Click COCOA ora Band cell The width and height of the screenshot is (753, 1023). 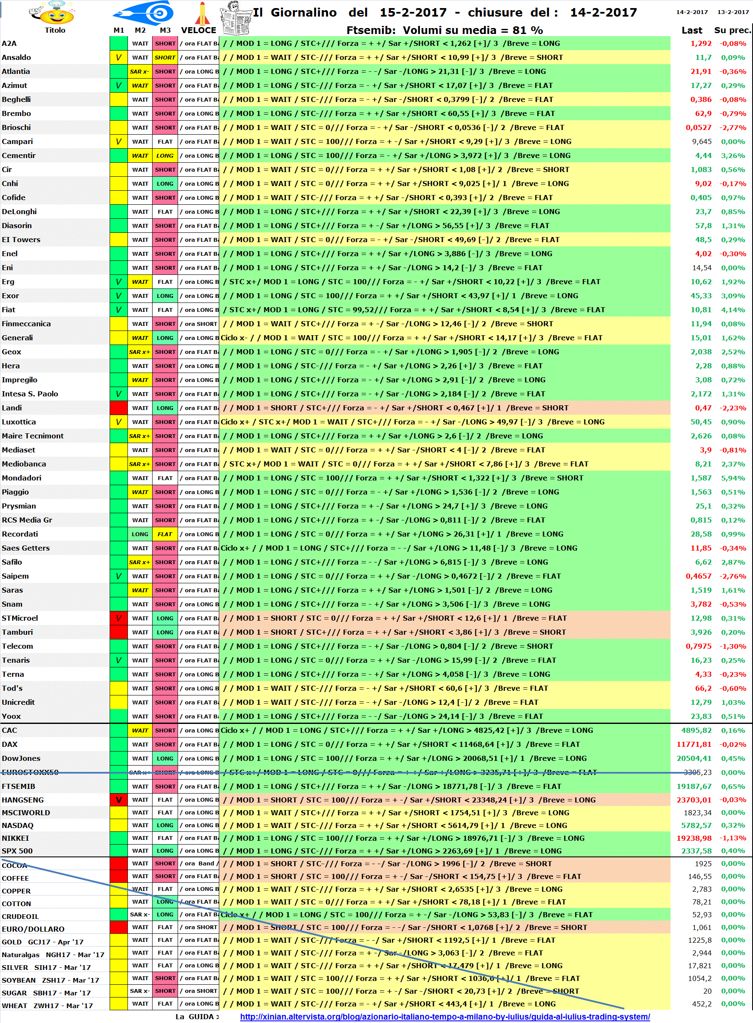tap(199, 864)
